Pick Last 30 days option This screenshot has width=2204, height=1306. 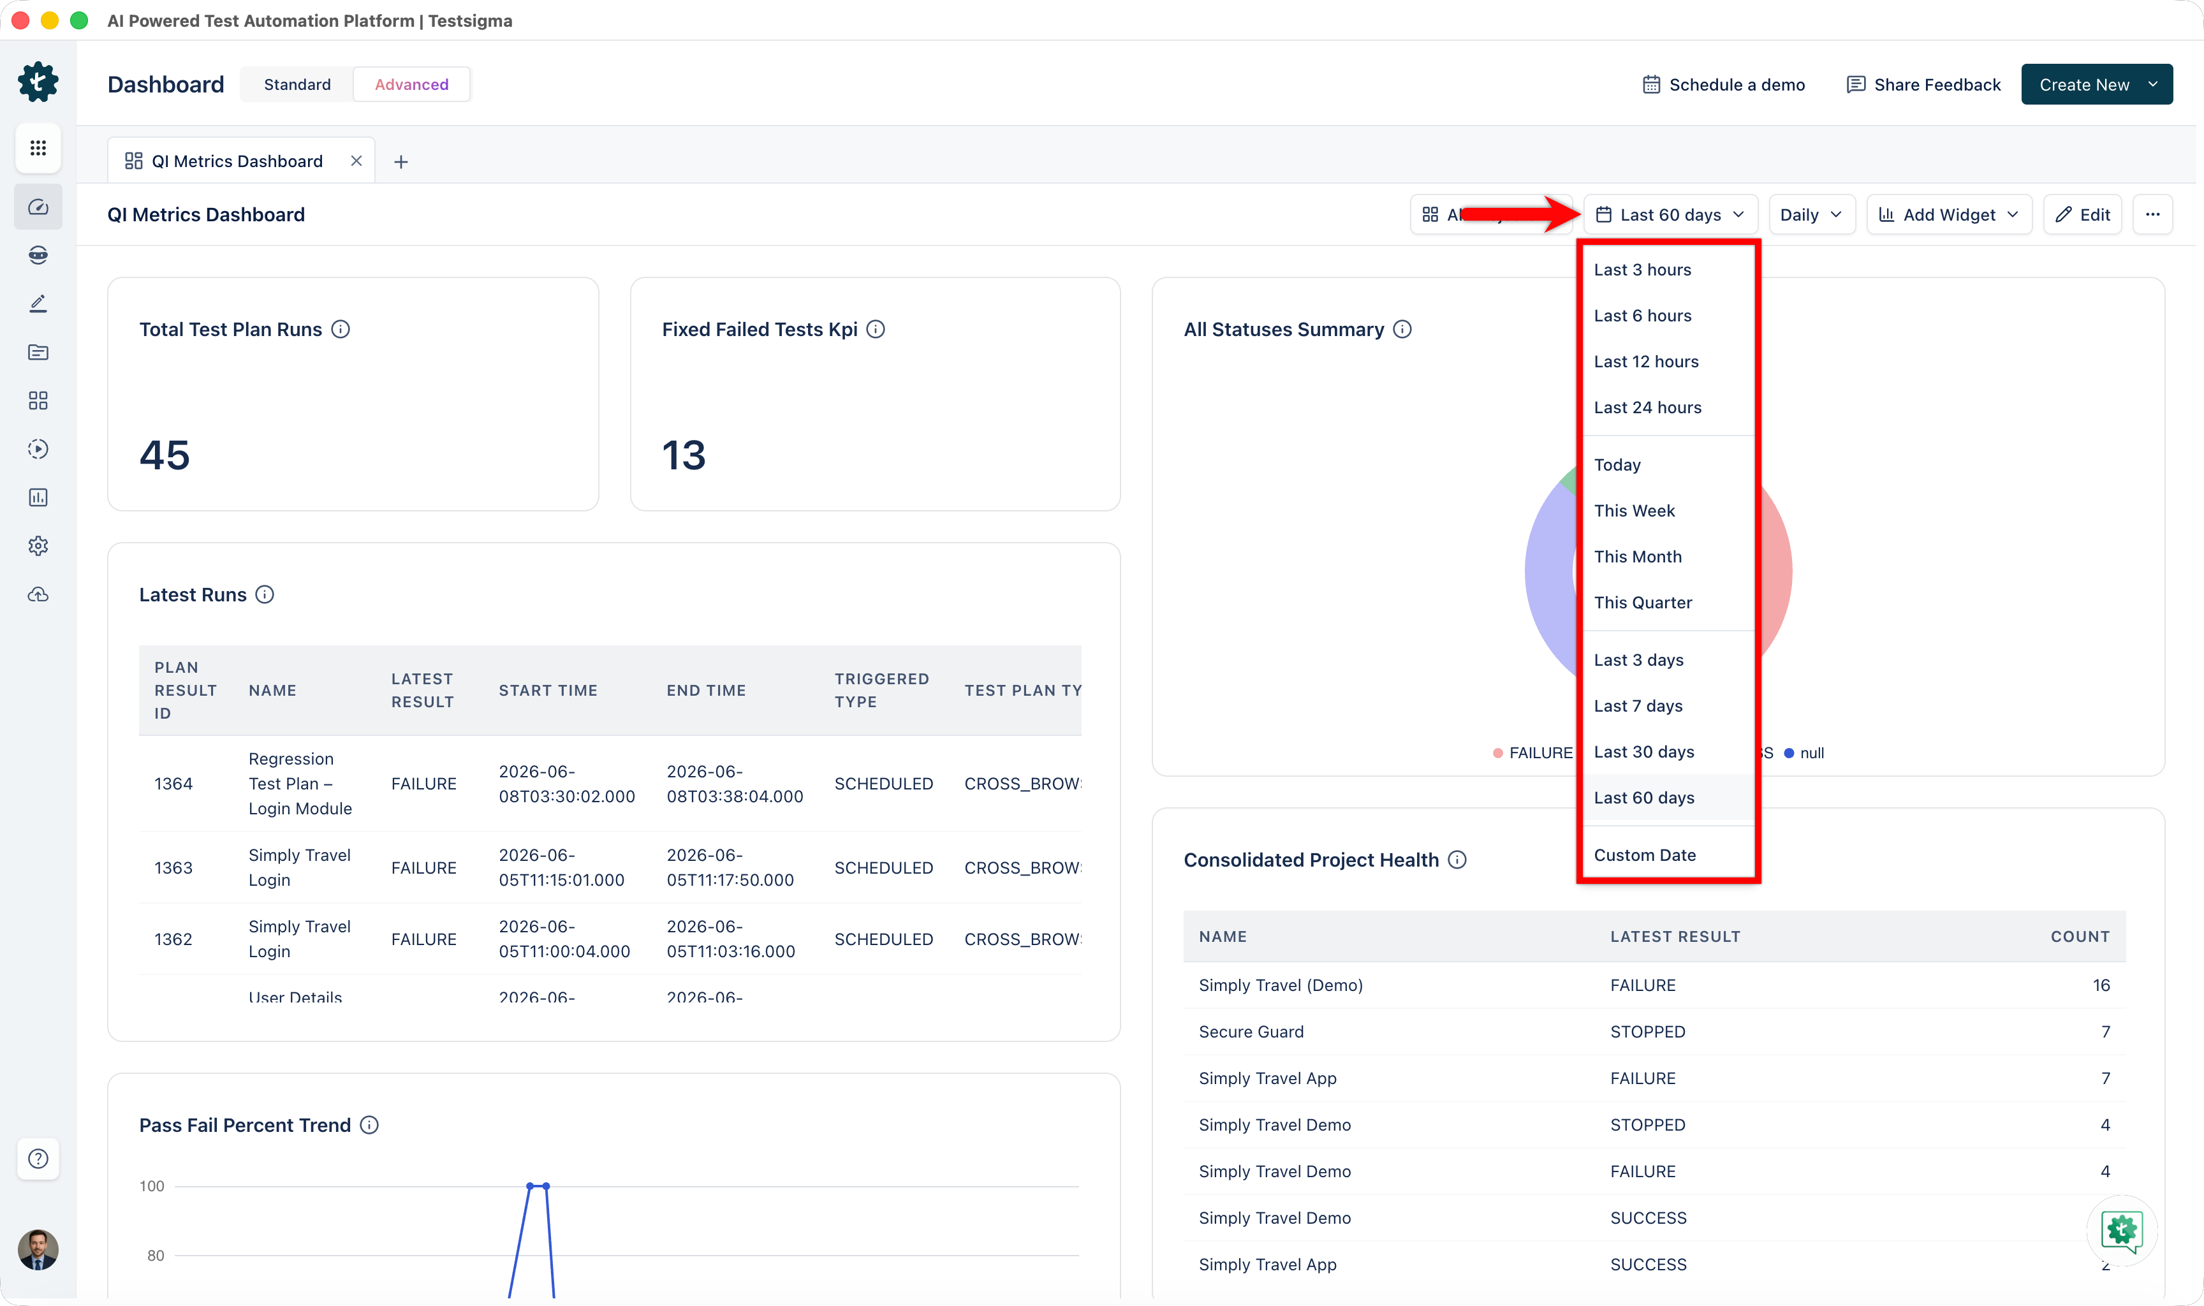click(1668, 752)
